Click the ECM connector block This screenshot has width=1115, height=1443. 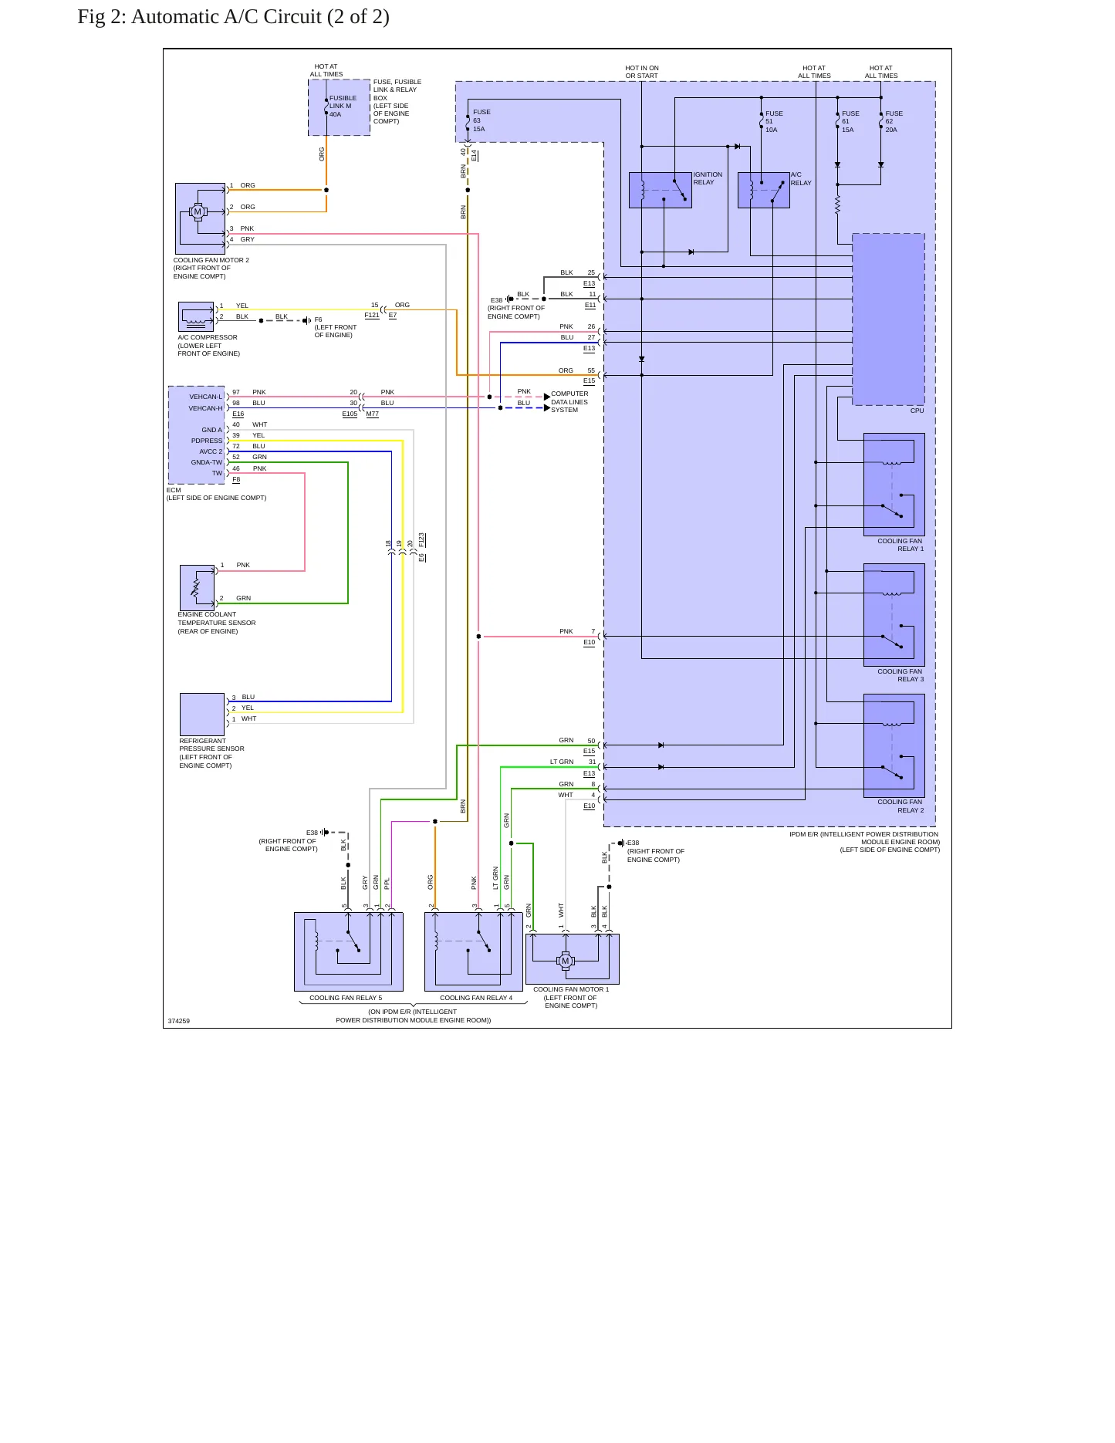click(x=197, y=435)
